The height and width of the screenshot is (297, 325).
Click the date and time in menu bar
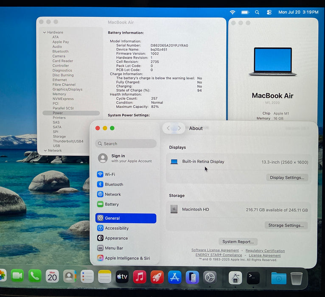pos(298,12)
